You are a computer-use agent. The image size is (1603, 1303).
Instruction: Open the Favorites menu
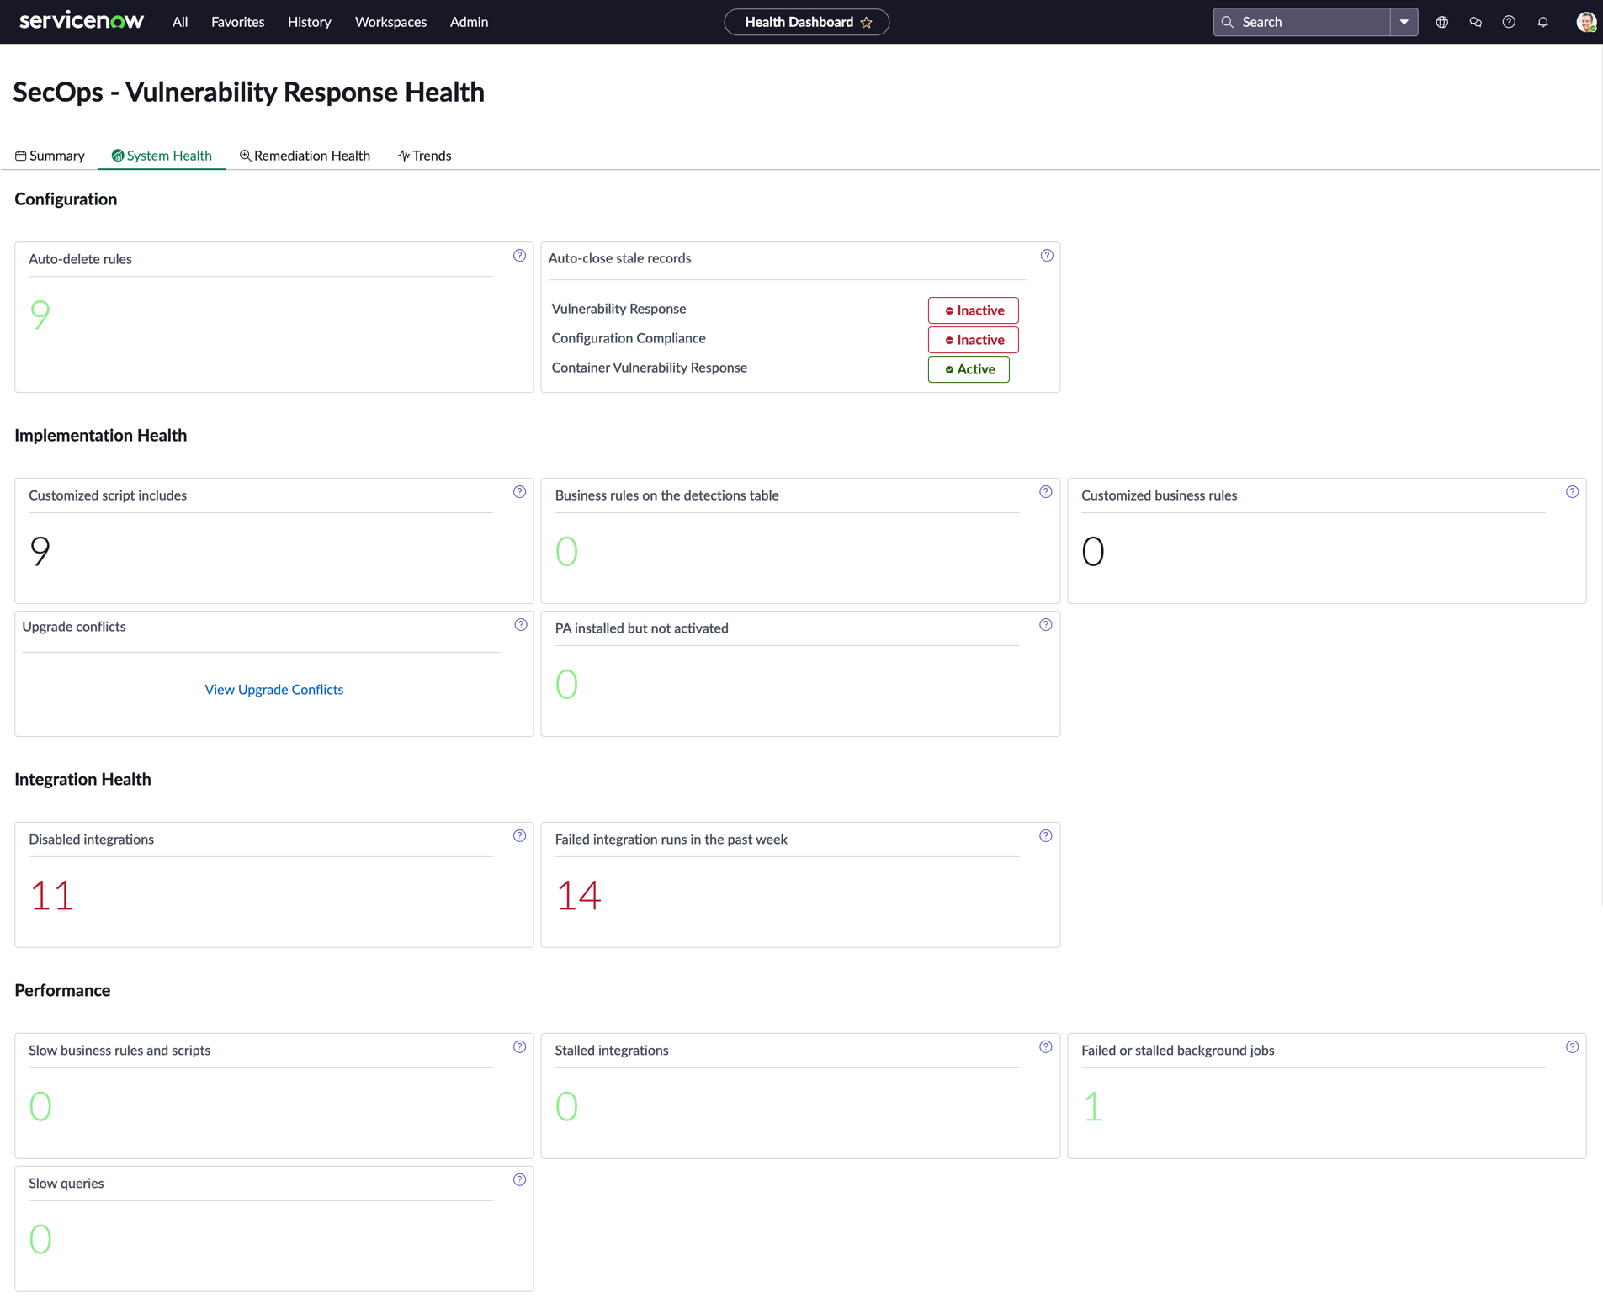237,22
